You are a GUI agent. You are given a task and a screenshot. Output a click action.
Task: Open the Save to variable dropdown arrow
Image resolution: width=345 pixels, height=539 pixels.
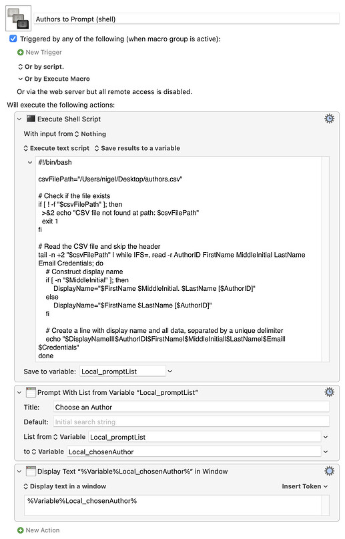click(x=170, y=372)
